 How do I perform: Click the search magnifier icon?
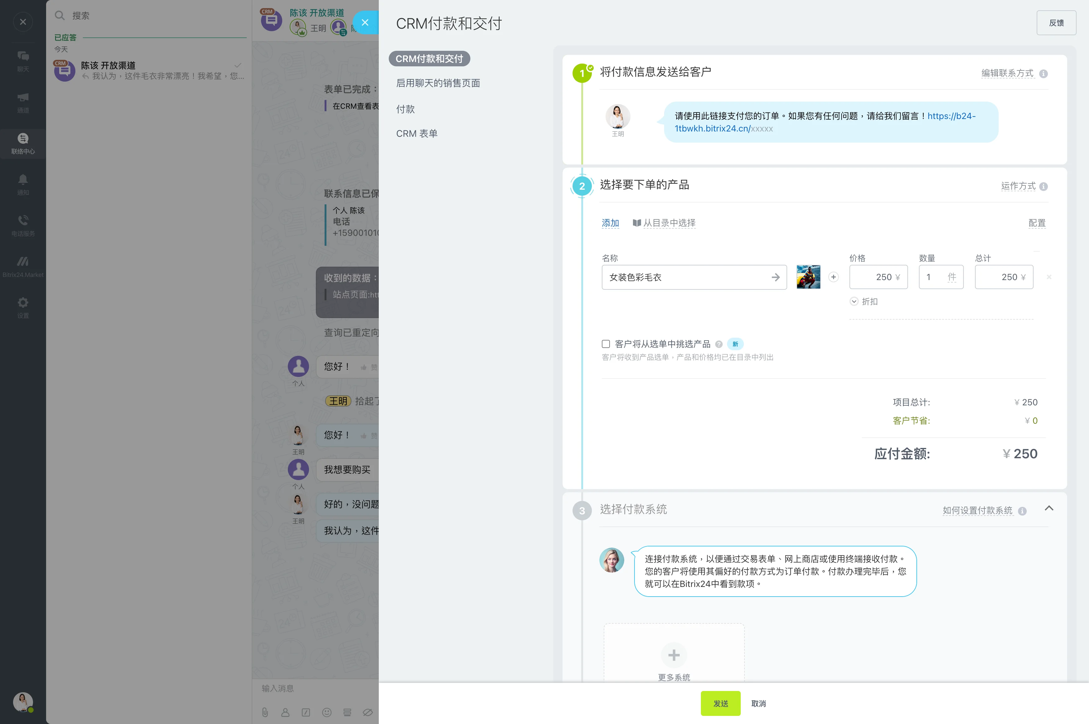pyautogui.click(x=59, y=15)
